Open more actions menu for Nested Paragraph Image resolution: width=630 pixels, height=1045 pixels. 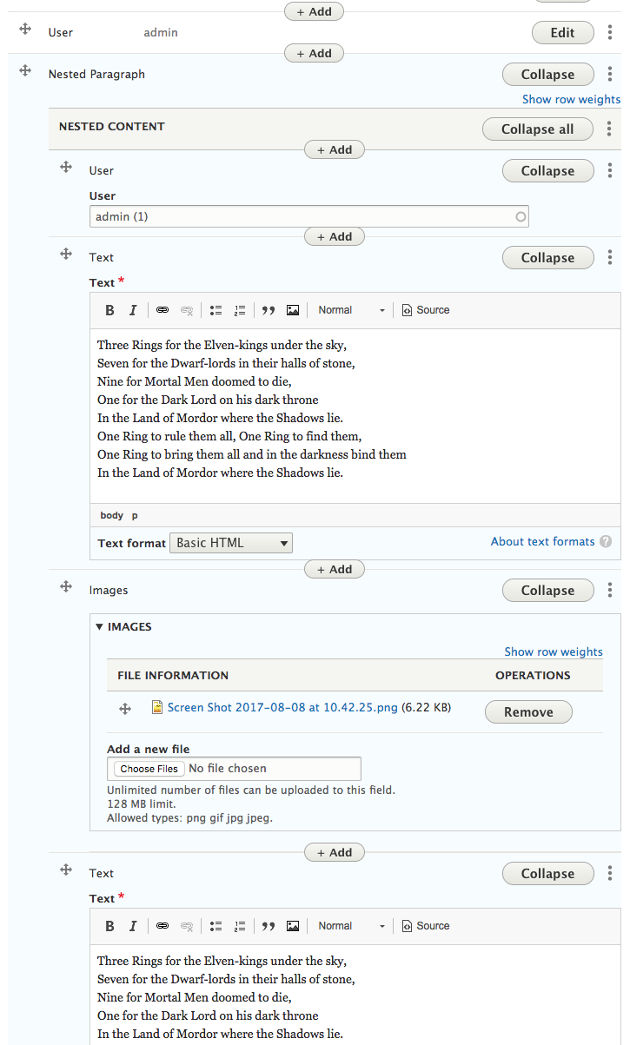[x=610, y=75]
